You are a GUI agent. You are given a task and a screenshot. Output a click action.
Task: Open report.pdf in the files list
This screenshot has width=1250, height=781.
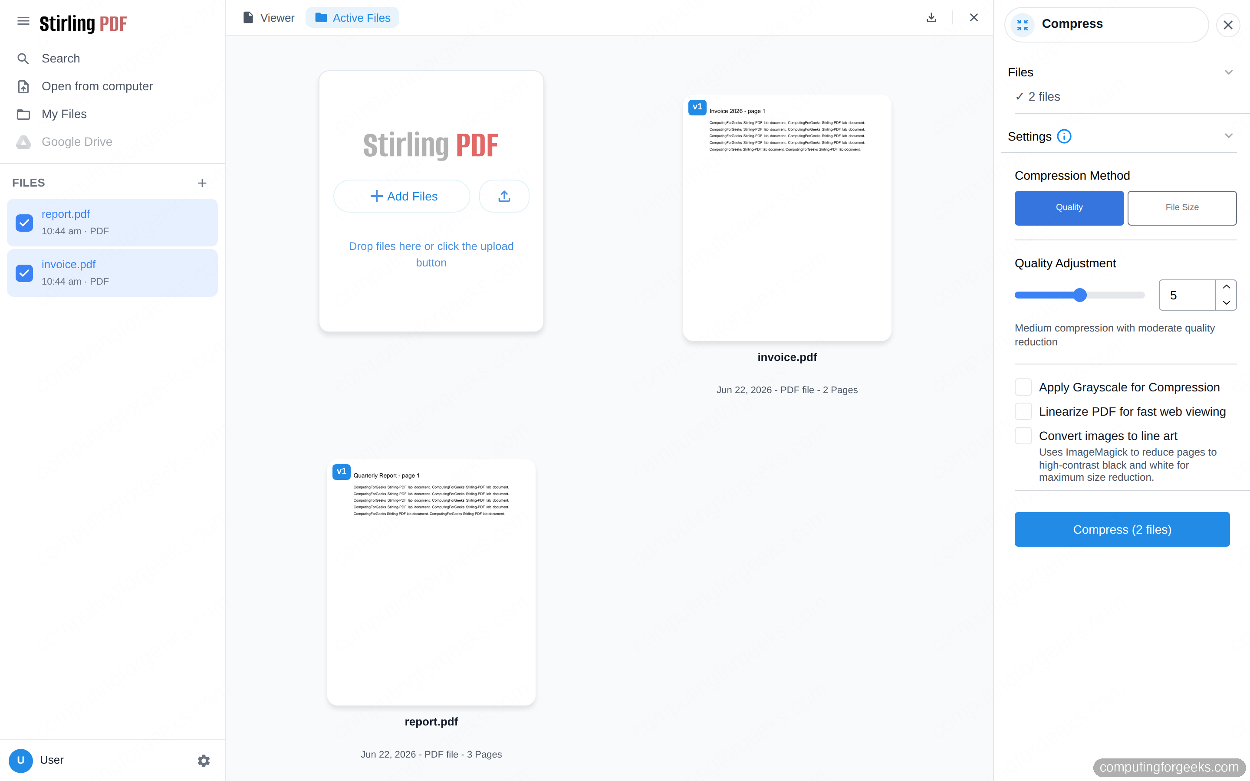(x=112, y=223)
